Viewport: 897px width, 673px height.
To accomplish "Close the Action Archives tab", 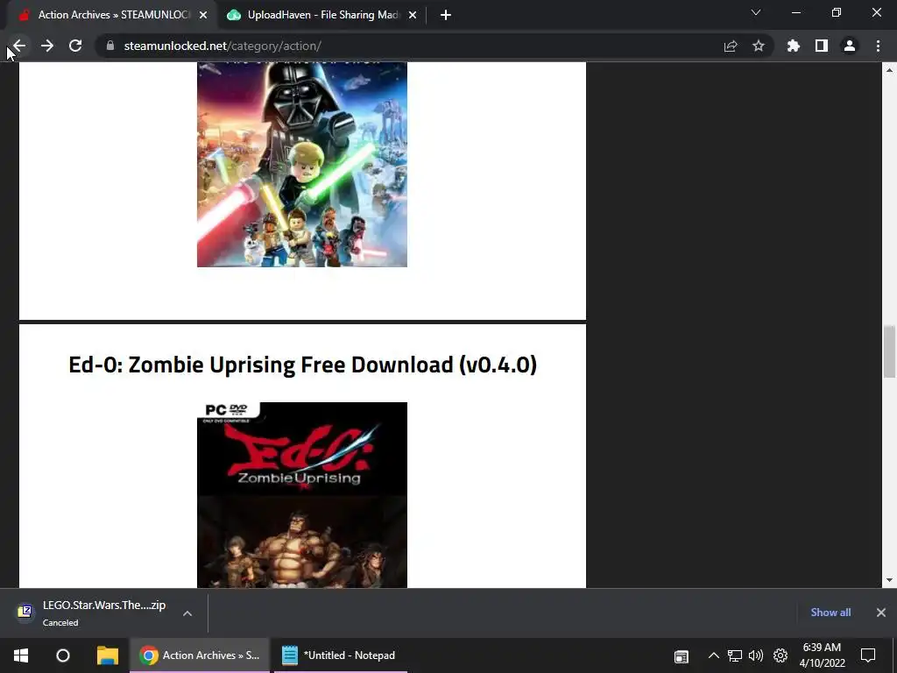I will pyautogui.click(x=203, y=15).
